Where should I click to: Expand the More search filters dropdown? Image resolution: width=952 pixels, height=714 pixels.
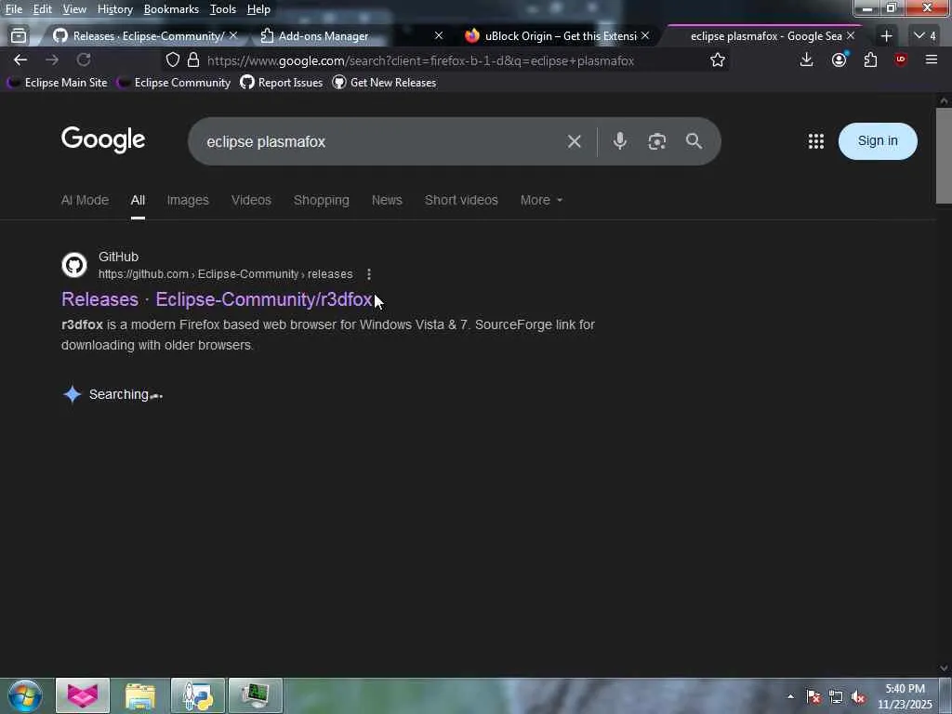[x=541, y=201]
